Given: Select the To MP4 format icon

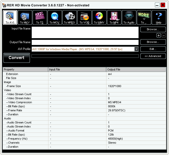Looking at the screenshot, I should pos(114,17).
